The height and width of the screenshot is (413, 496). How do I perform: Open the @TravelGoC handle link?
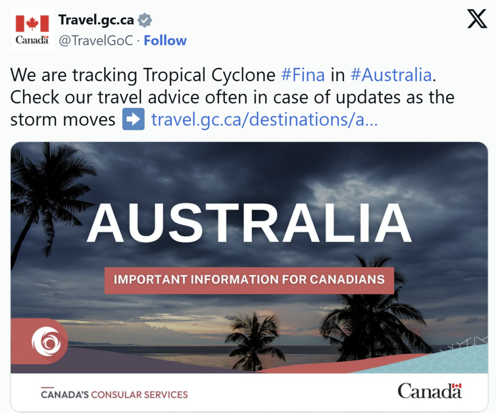(x=96, y=41)
